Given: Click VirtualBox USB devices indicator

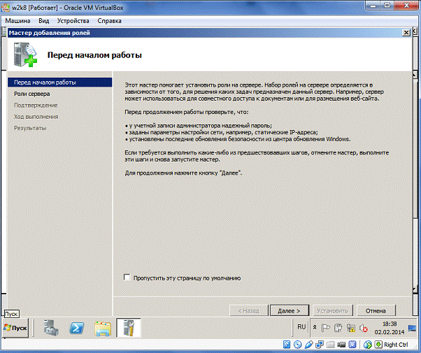Looking at the screenshot, I should pyautogui.click(x=308, y=345).
